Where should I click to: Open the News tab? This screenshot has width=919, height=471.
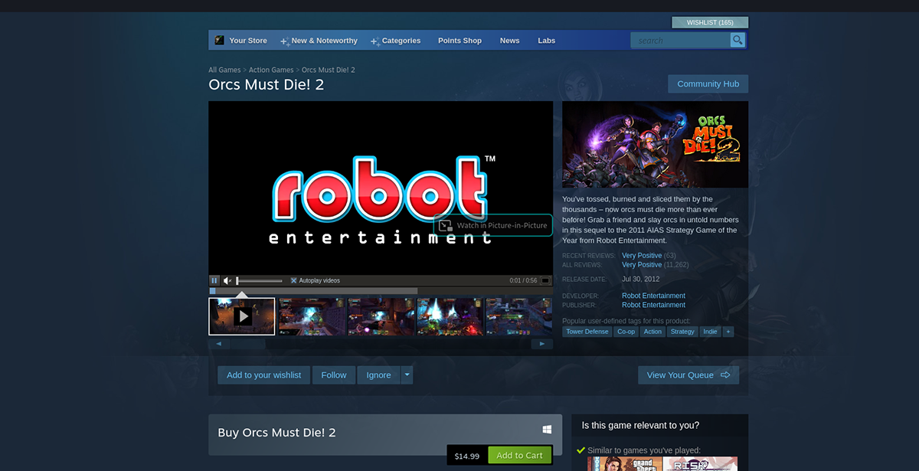tap(509, 41)
